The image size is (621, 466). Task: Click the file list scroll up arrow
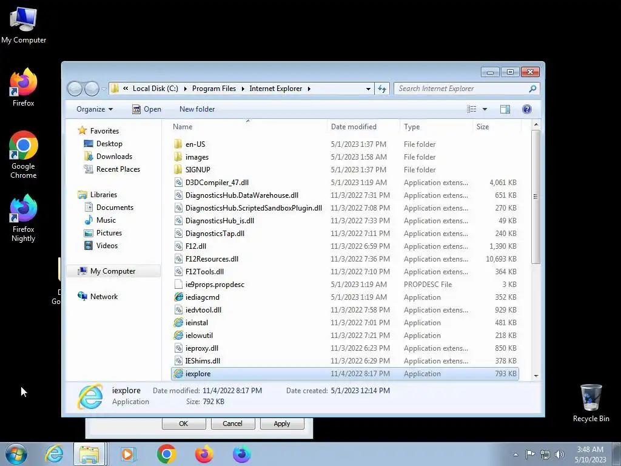[536, 125]
